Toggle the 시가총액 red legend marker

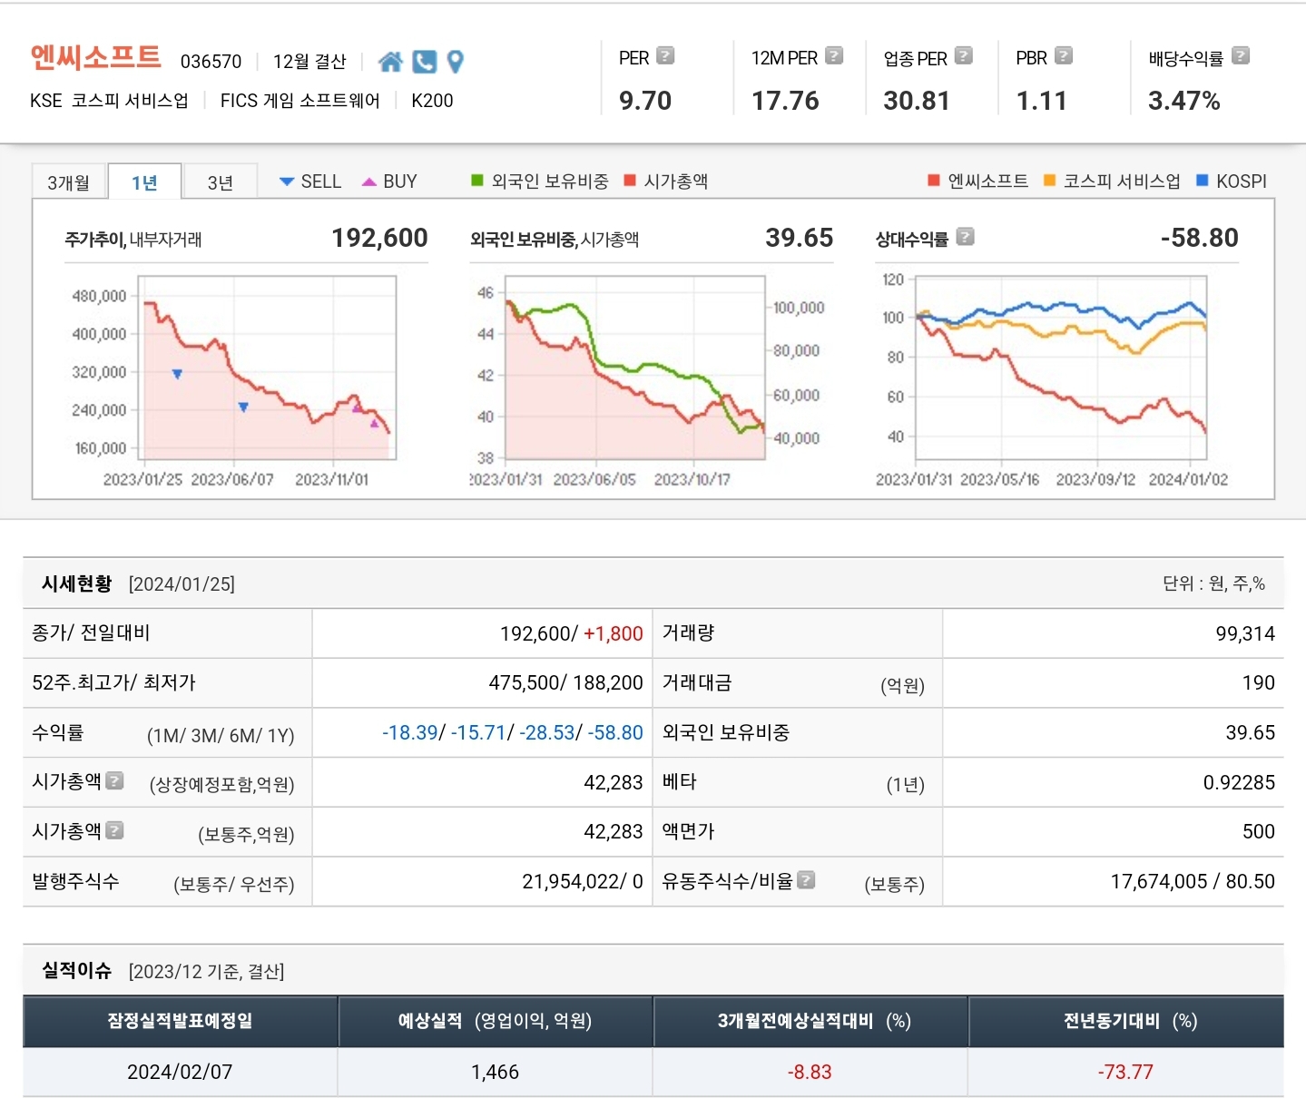click(666, 181)
